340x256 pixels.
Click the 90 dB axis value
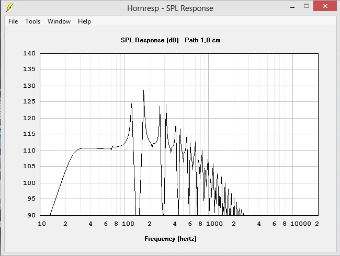click(31, 215)
